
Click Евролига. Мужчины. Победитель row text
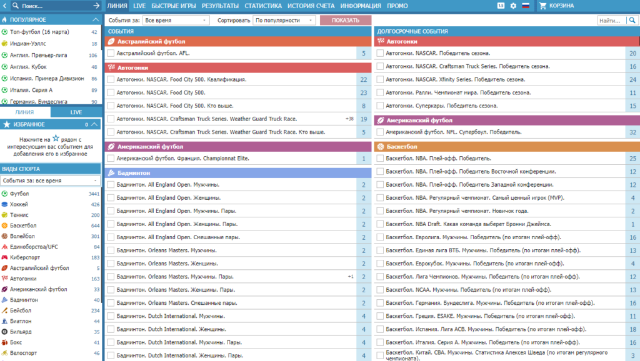[474, 237]
